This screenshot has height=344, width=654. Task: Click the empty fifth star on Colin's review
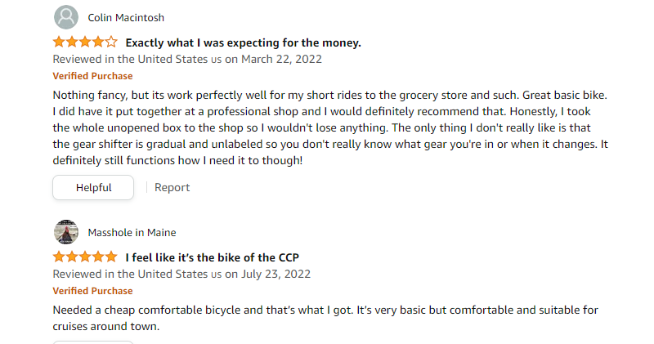[111, 42]
